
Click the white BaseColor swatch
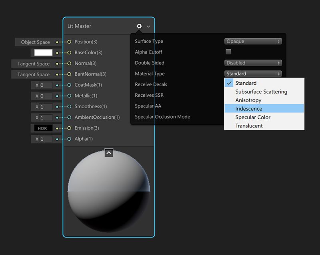[x=43, y=53]
